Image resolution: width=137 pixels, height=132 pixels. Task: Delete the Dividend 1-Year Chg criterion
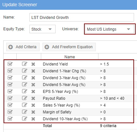point(33,71)
